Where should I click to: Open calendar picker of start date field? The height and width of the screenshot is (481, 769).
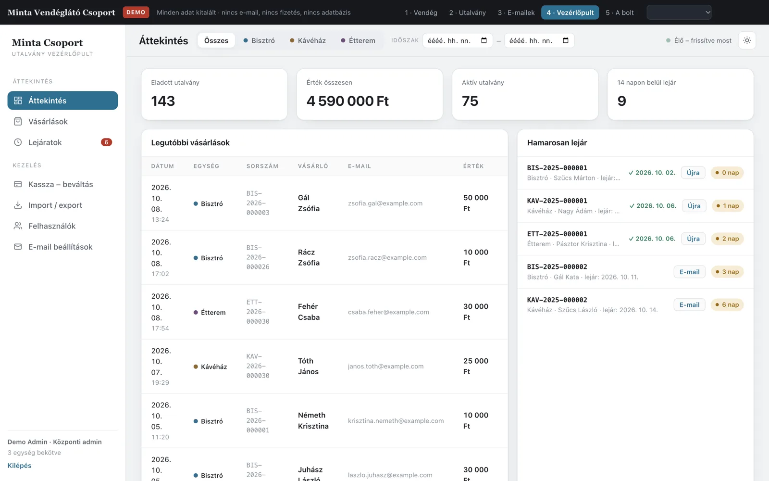[x=484, y=40]
